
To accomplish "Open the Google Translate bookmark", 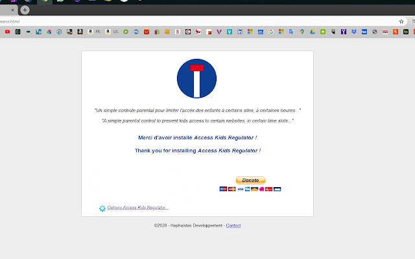I will tap(291, 32).
